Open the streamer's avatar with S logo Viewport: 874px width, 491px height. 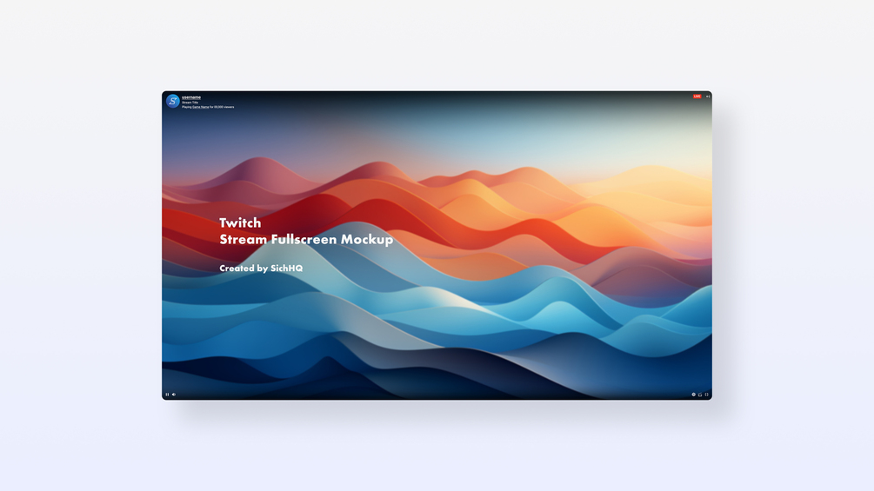point(173,101)
